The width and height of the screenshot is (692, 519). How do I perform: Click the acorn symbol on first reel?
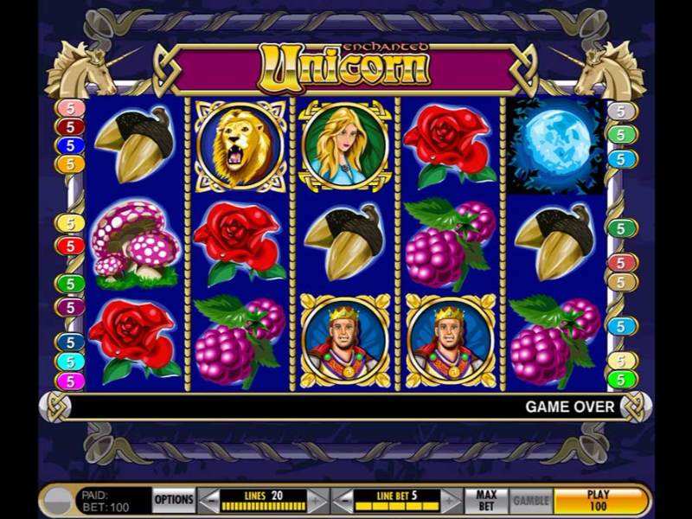[x=135, y=144]
